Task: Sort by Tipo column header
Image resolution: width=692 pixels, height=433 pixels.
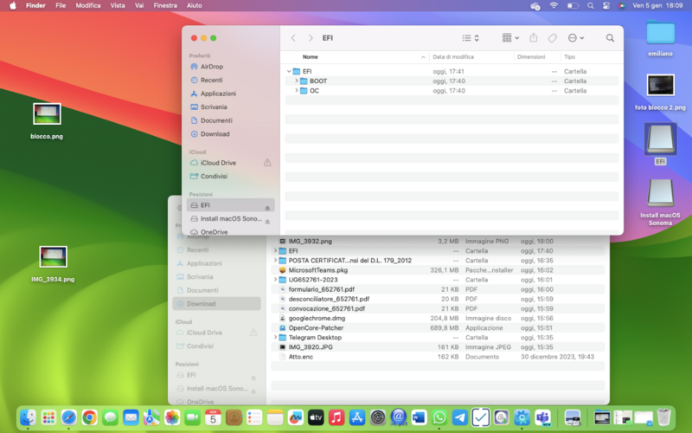Action: coord(569,57)
